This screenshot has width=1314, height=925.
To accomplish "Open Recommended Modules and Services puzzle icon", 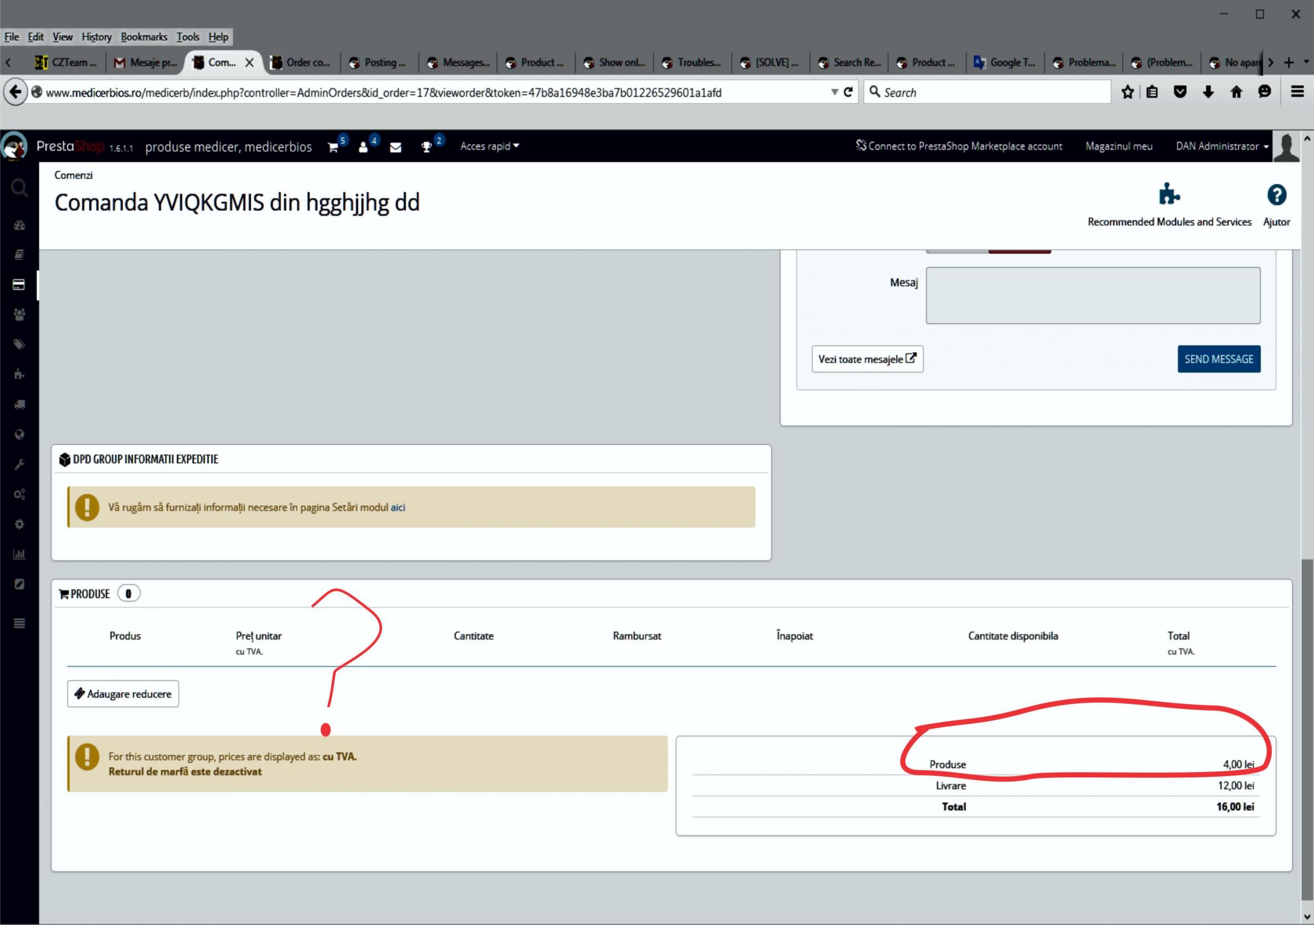I will point(1168,195).
